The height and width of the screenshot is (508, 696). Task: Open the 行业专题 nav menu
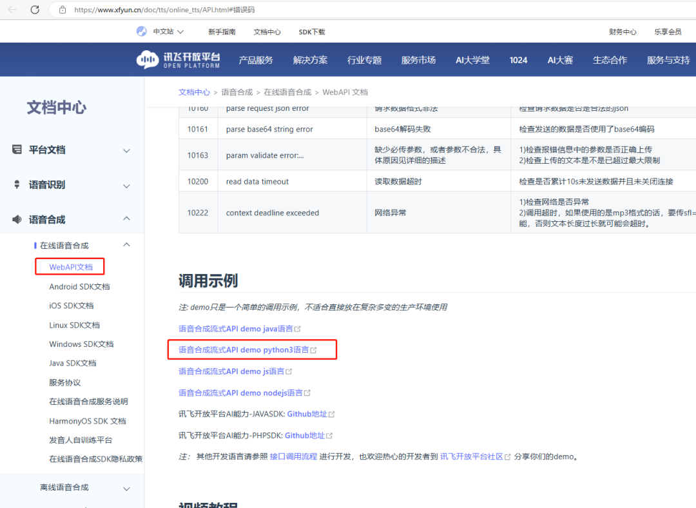tap(364, 60)
